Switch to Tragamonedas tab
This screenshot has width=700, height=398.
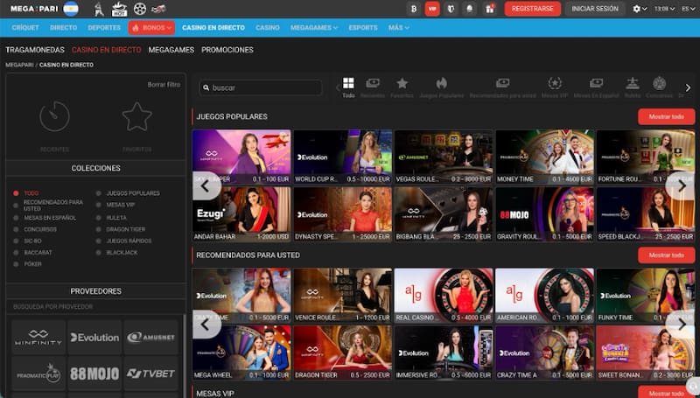(x=35, y=50)
